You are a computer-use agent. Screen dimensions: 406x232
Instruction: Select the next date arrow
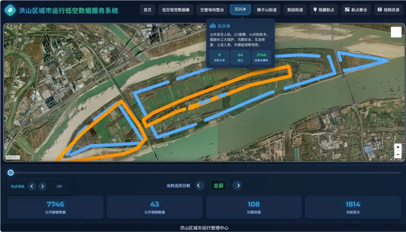237,185
